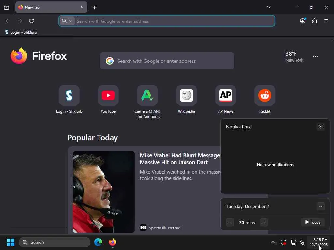
Task: Open weather widget three-dot options menu
Action: pyautogui.click(x=315, y=56)
